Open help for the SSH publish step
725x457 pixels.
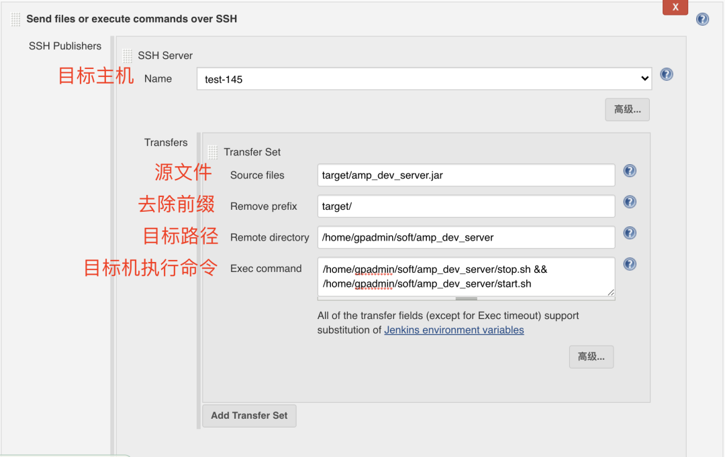(702, 19)
